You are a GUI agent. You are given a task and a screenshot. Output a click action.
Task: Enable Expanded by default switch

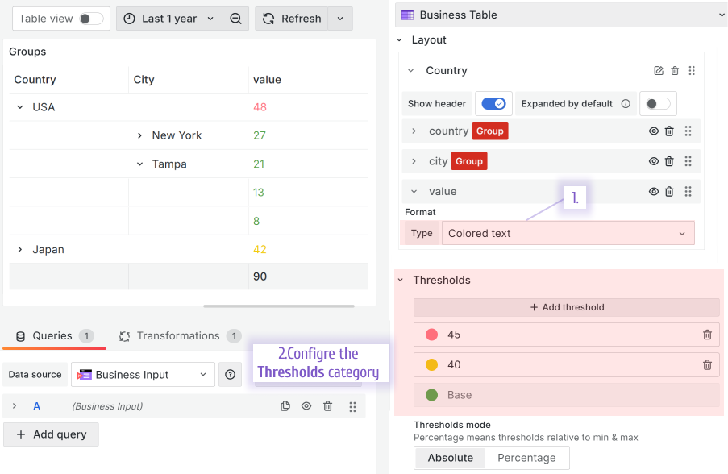tap(657, 104)
